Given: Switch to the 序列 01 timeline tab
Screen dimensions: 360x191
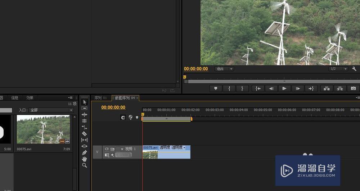Looking at the screenshot, I should click(x=100, y=98).
